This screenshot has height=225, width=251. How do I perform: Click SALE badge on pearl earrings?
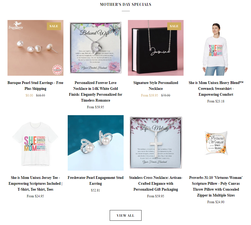(54, 26)
